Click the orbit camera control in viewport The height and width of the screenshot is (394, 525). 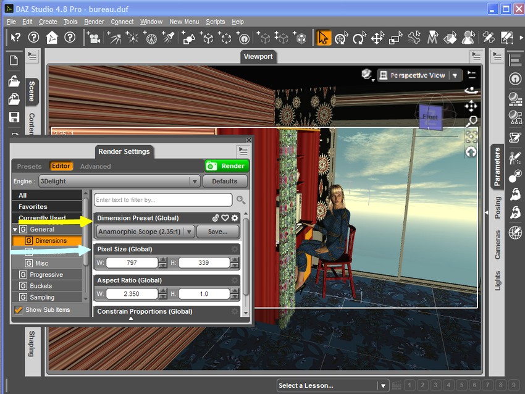471,90
